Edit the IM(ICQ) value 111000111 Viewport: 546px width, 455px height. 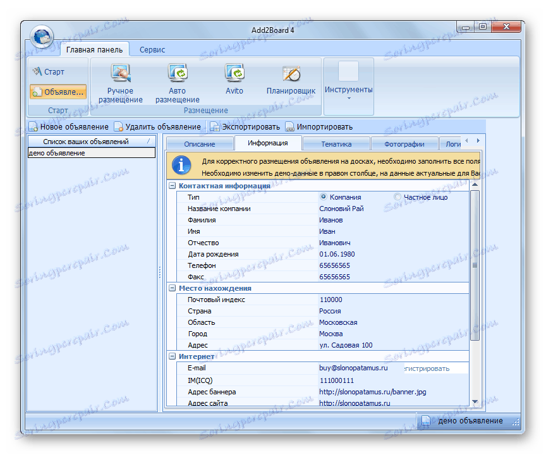click(336, 380)
